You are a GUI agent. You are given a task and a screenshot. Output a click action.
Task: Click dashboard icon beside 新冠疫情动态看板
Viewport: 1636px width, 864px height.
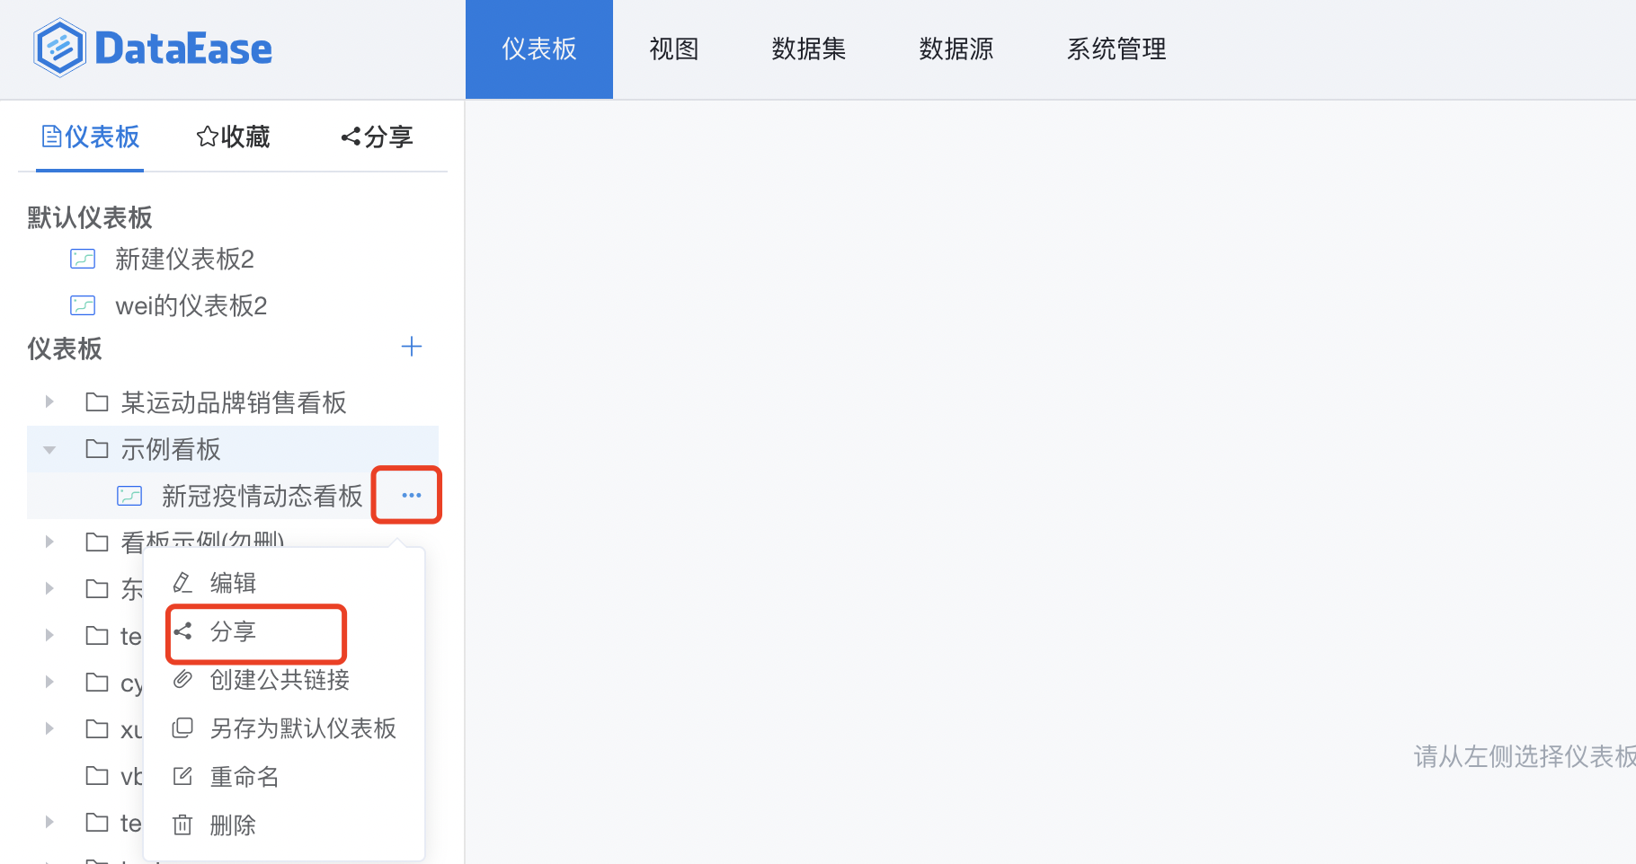[x=129, y=496]
